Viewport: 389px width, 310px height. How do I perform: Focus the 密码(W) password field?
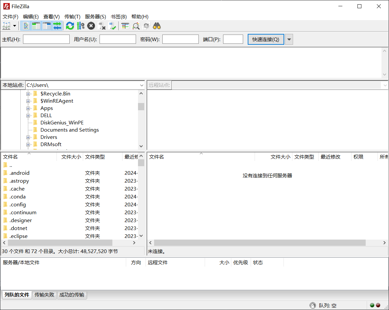180,39
